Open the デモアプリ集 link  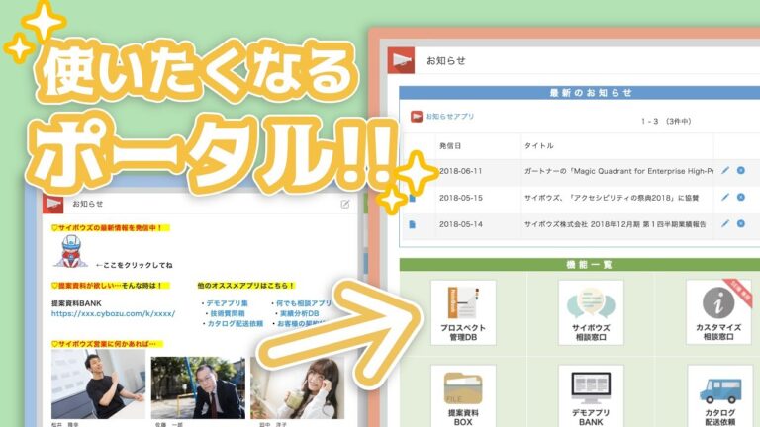[227, 303]
